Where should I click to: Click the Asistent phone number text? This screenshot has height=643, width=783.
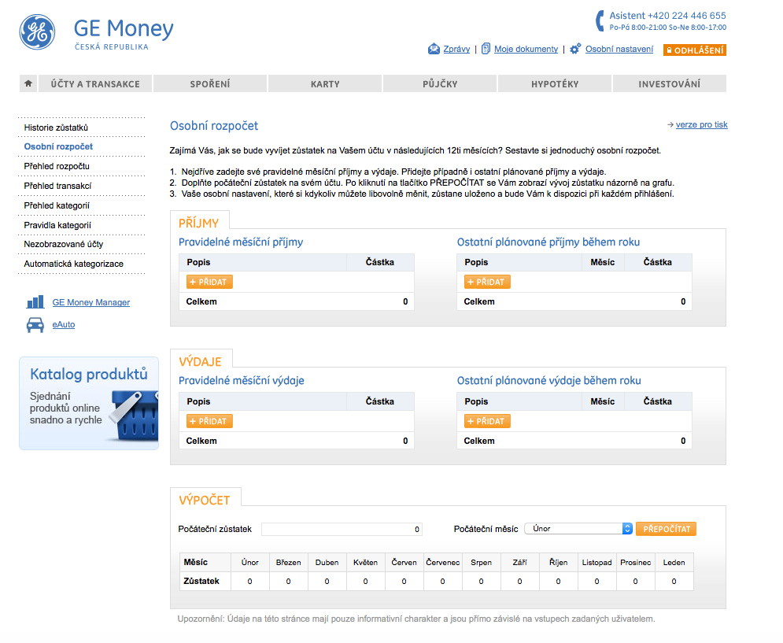tap(667, 16)
